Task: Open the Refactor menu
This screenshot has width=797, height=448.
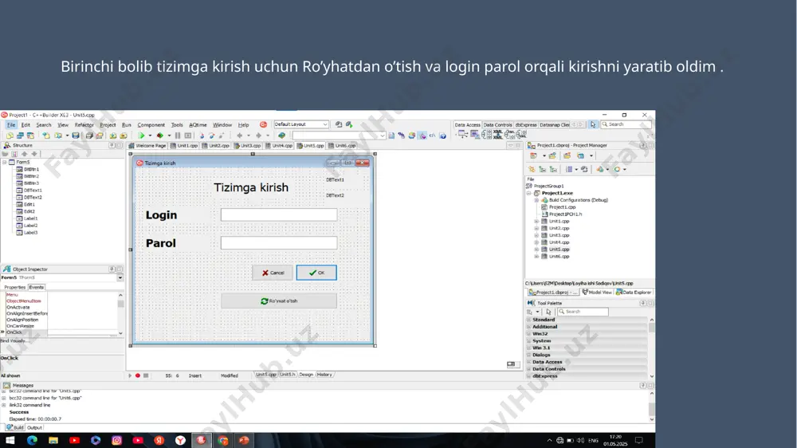Action: [84, 124]
